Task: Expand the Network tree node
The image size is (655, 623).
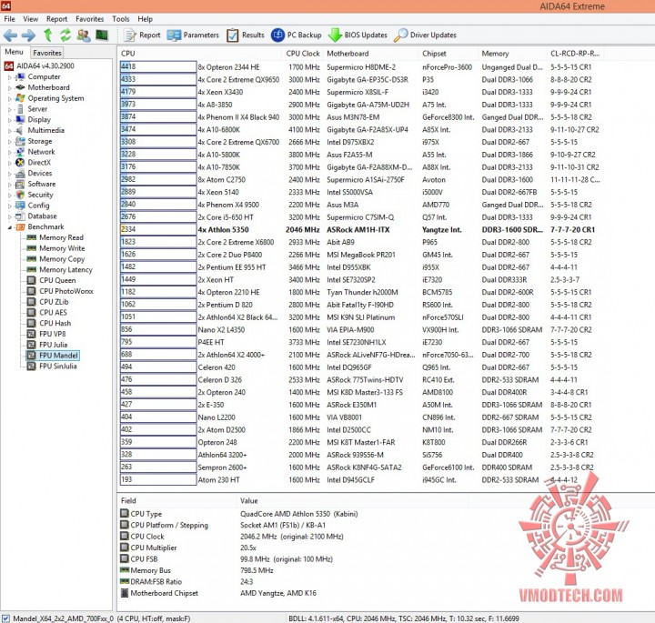Action: click(x=10, y=153)
